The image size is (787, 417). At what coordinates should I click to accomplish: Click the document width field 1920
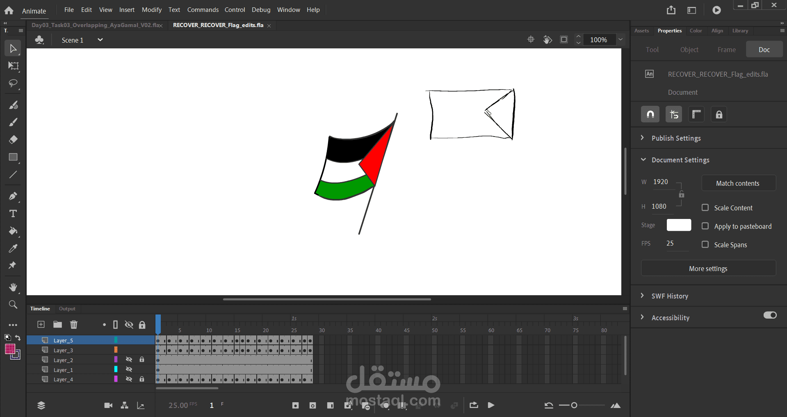click(x=662, y=182)
